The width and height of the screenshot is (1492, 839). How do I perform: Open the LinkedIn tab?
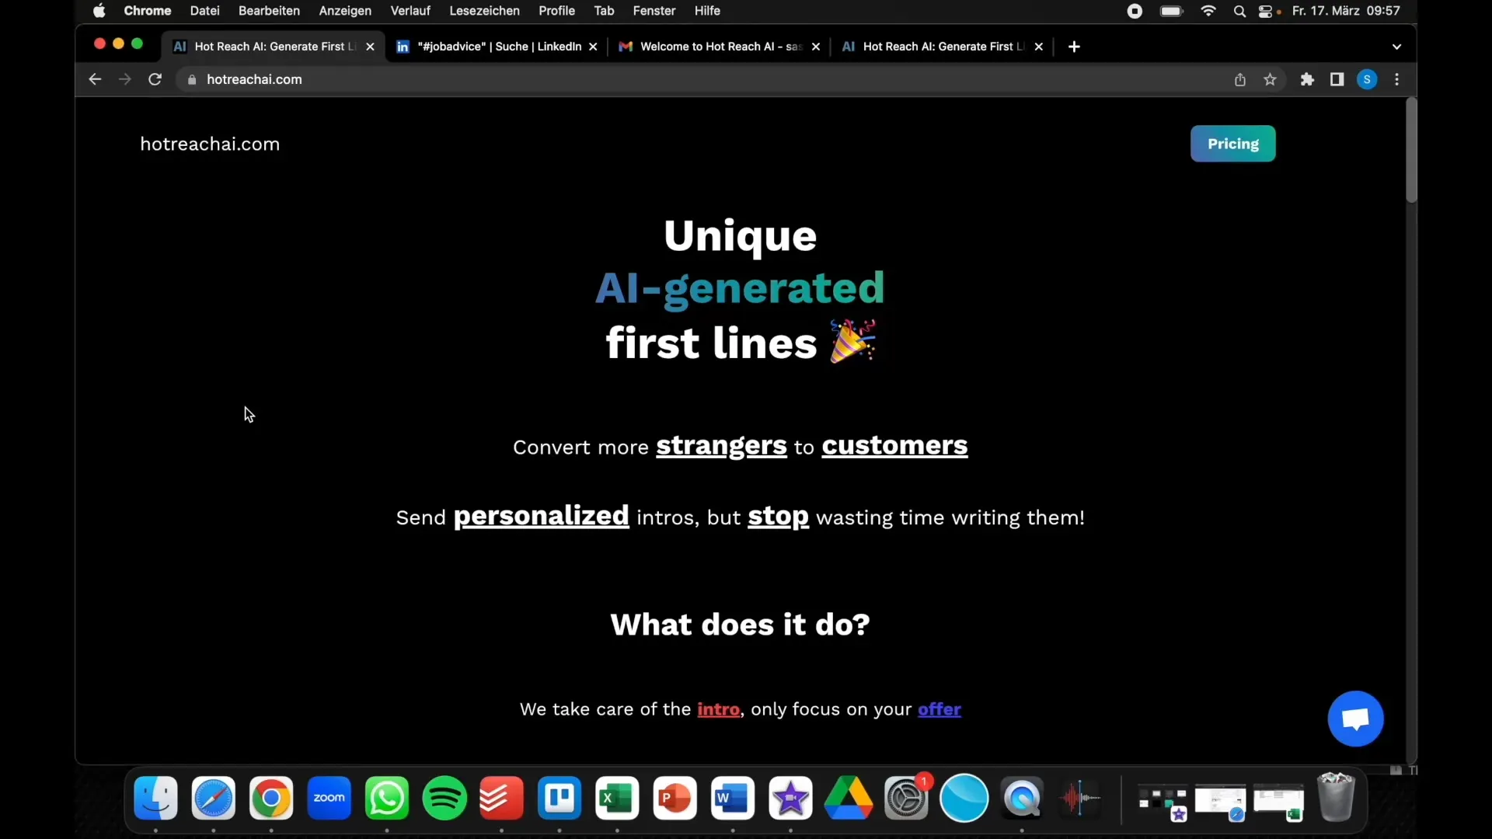point(499,46)
